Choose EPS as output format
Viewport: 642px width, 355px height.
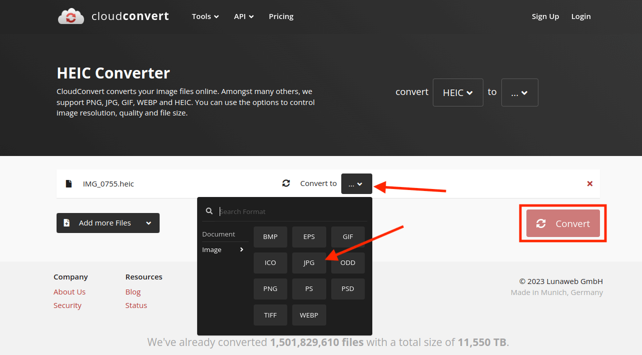point(309,237)
